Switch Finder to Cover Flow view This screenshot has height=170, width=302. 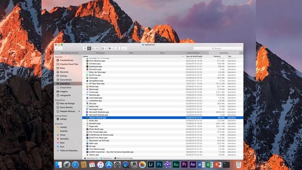[97, 48]
